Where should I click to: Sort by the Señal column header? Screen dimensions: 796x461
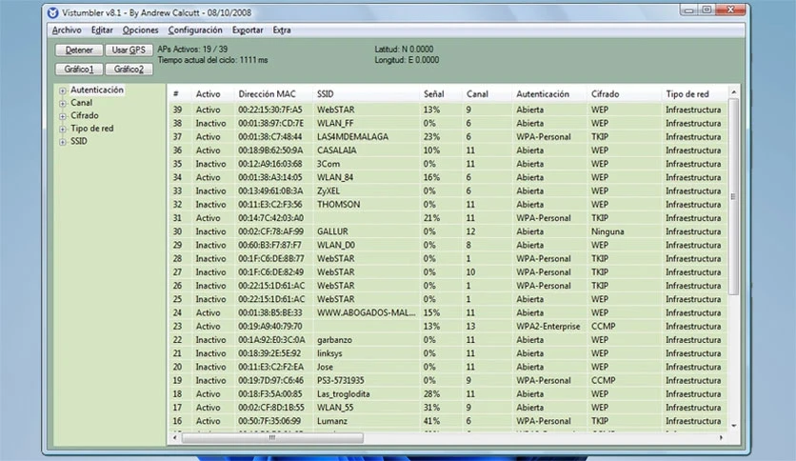click(x=441, y=94)
